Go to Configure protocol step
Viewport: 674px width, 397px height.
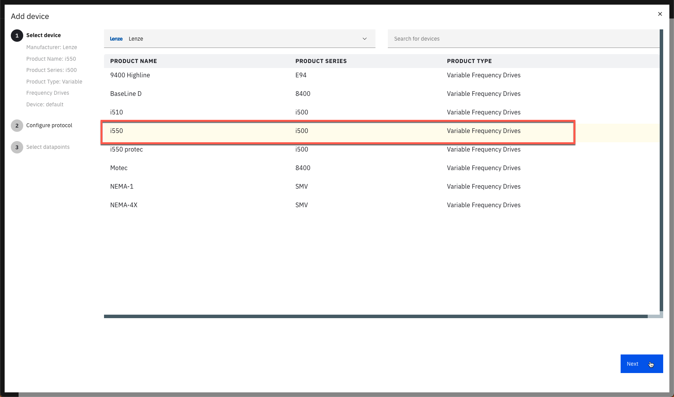[49, 125]
